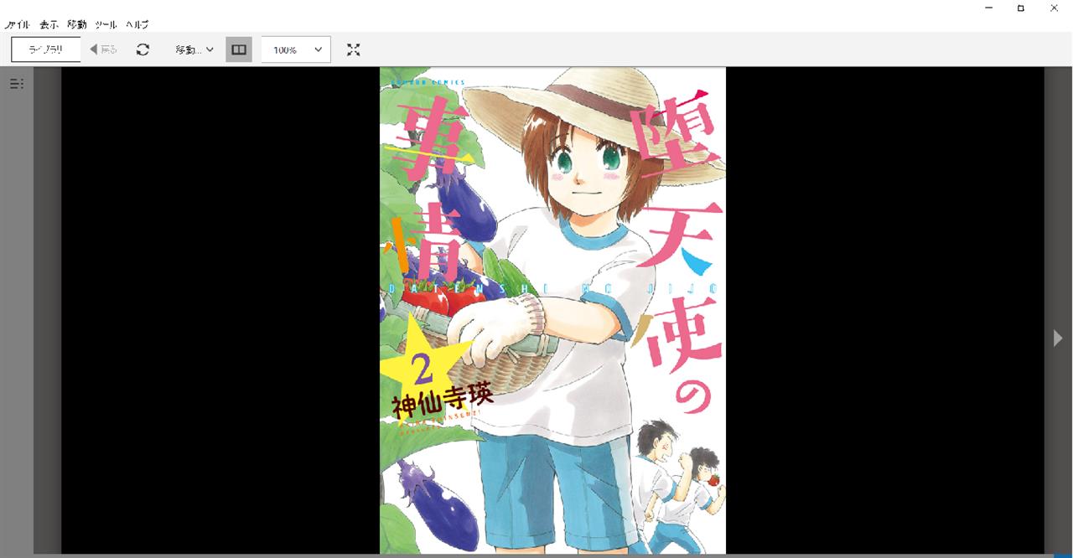Sync the book with the refresh icon

[143, 49]
